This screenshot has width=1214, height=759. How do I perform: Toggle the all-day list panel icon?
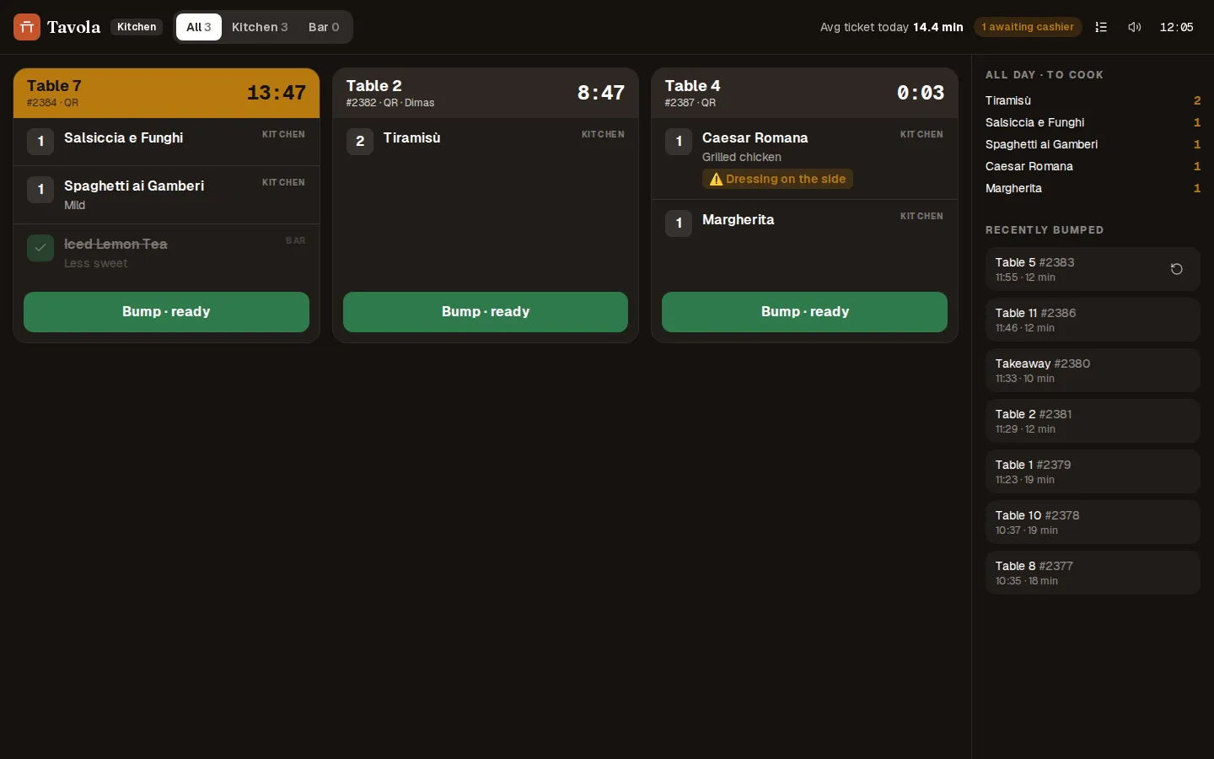[x=1101, y=27]
